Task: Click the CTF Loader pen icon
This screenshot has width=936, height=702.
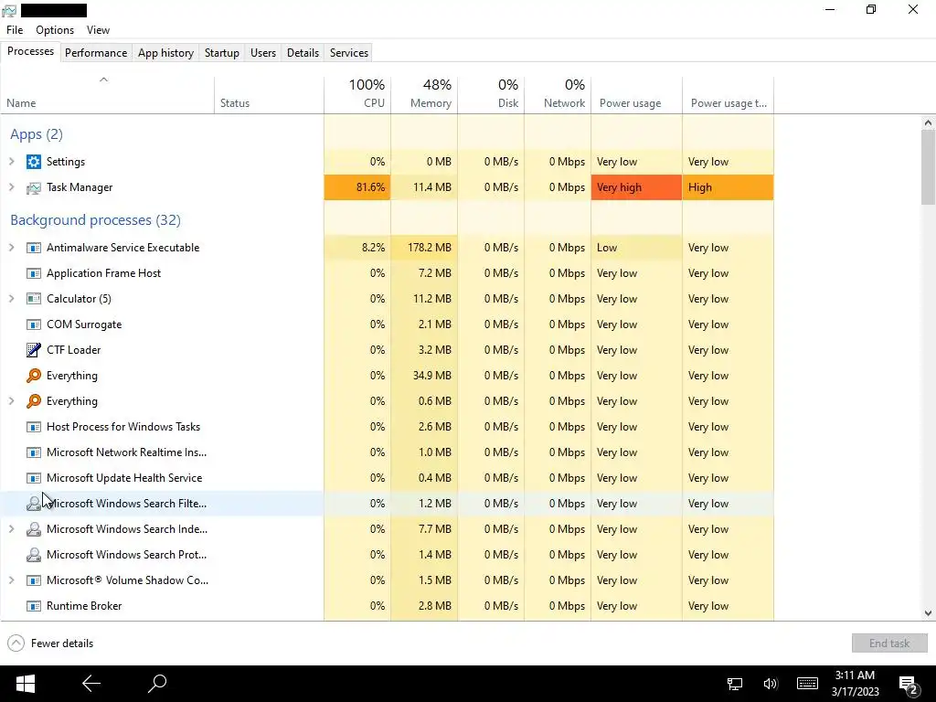Action: pyautogui.click(x=34, y=350)
